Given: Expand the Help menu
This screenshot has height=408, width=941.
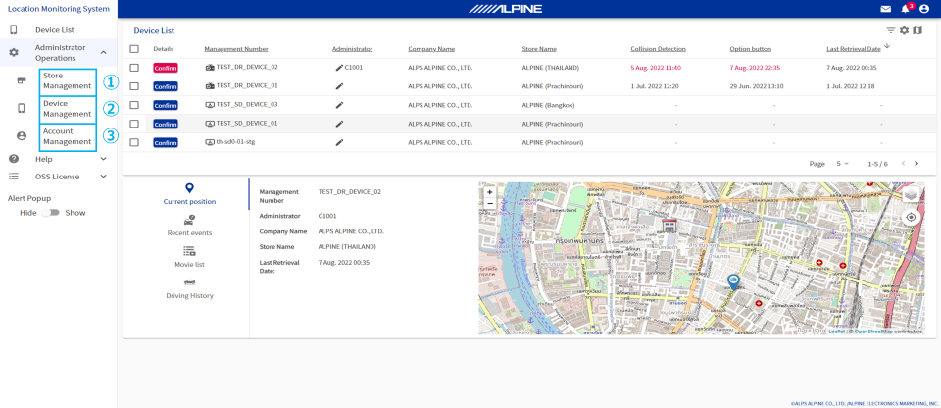Looking at the screenshot, I should (x=103, y=159).
